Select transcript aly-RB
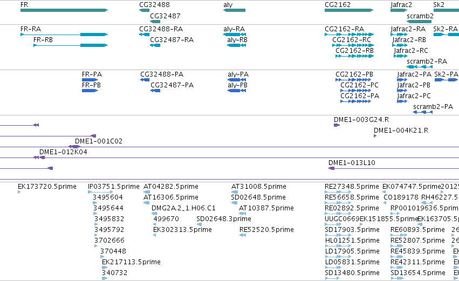 coord(237,45)
